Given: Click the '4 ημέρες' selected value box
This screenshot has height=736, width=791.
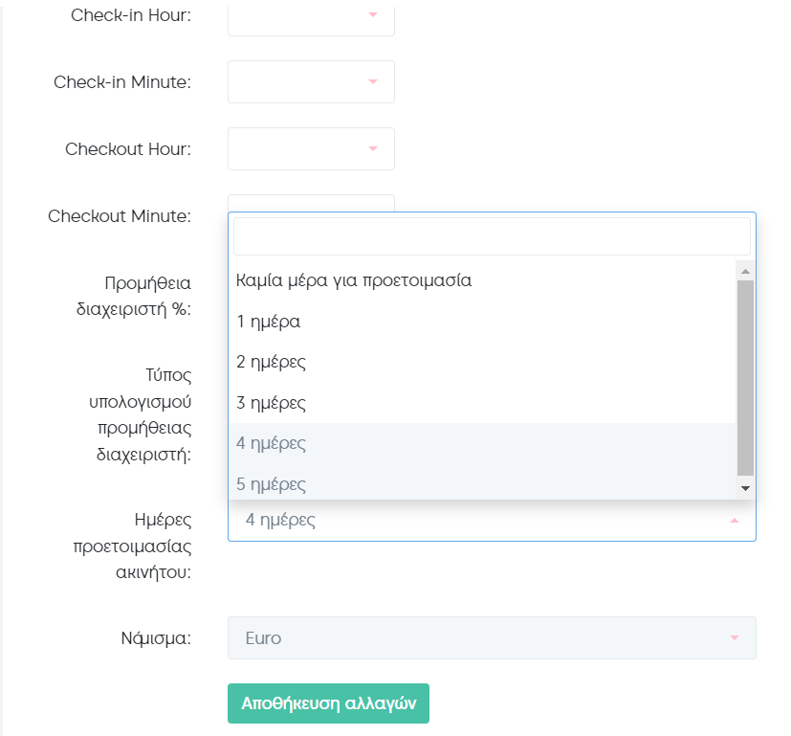Looking at the screenshot, I should (x=492, y=520).
